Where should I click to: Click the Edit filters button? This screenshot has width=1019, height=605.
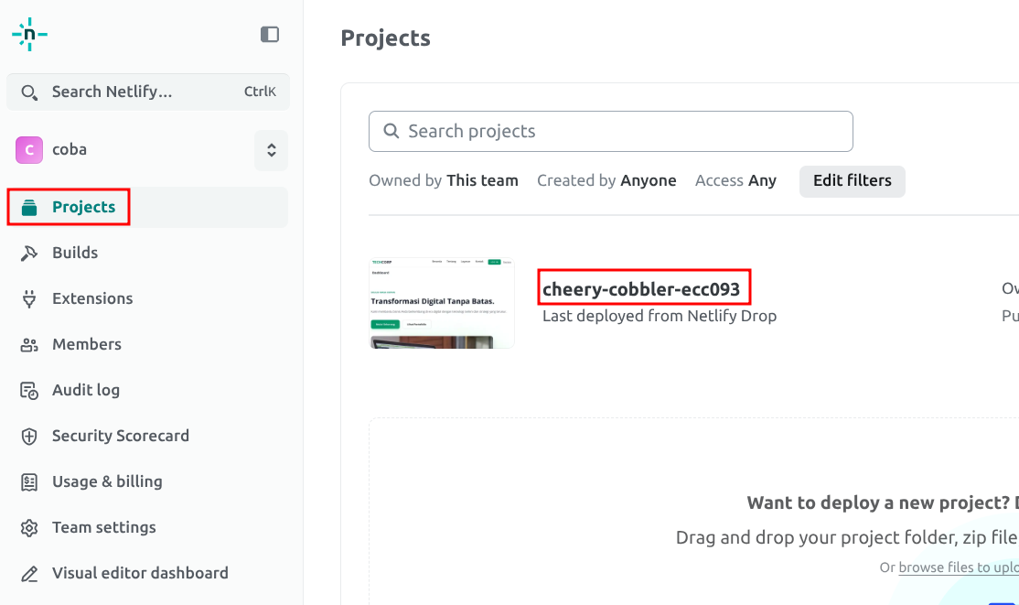pos(852,181)
